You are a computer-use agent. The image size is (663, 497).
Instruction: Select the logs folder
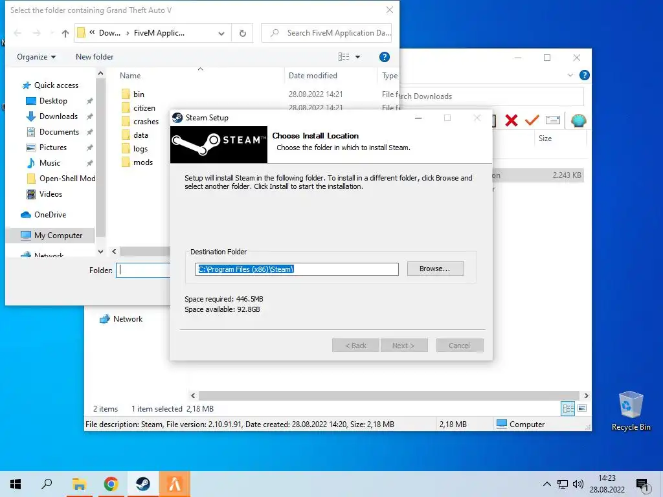(140, 149)
